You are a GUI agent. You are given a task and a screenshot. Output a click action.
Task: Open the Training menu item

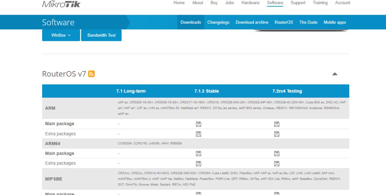[320, 3]
